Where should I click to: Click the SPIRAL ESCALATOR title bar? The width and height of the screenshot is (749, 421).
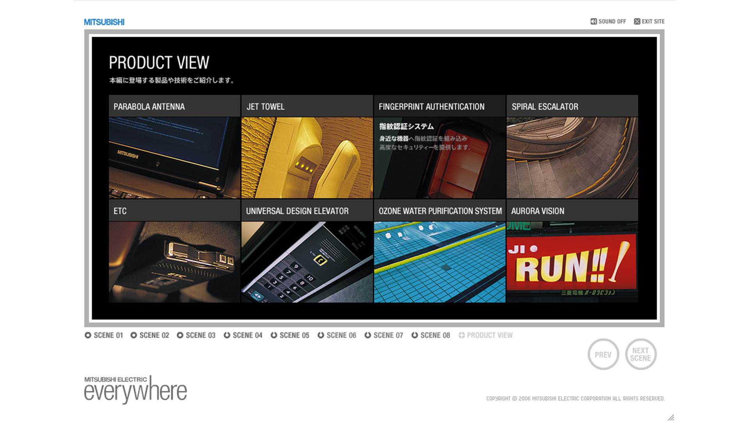(x=572, y=106)
